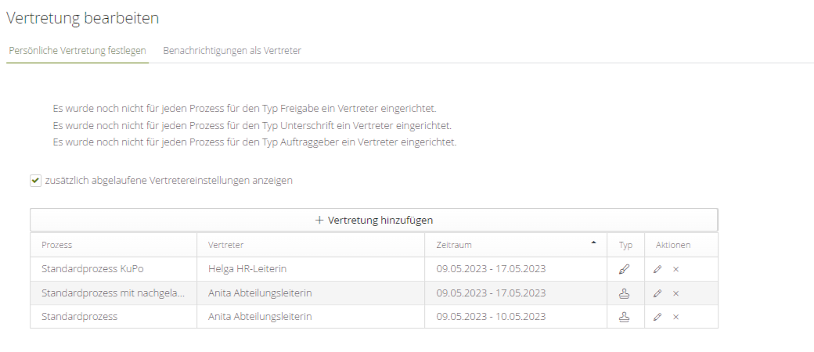Click the Vertretung hinzufügen button

373,221
